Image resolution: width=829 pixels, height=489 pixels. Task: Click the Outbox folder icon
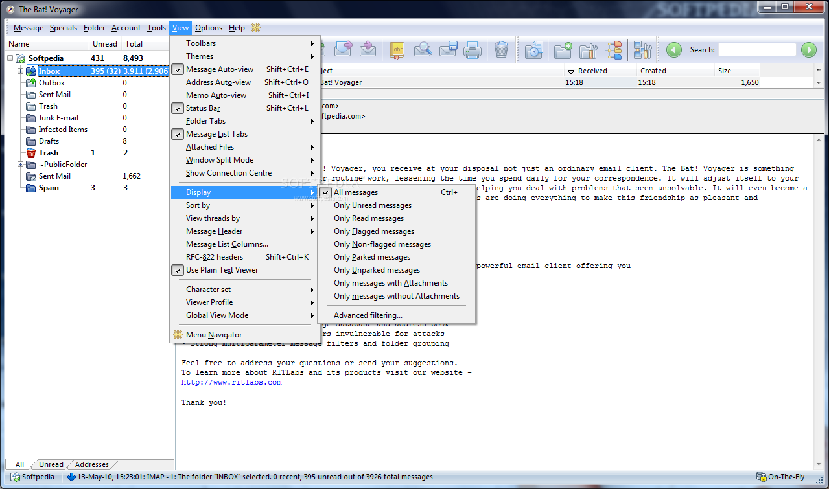coord(30,83)
